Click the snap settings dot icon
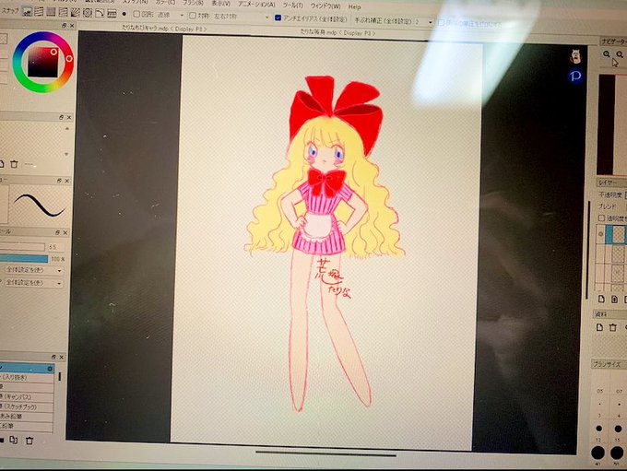Viewport: 627px width, 471px height. pos(124,14)
